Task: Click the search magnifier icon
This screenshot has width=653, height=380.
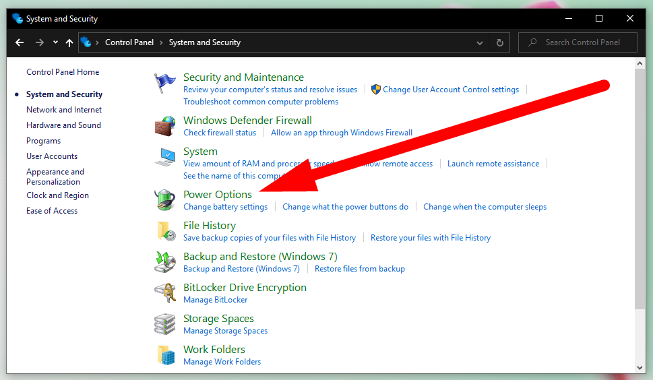Action: 532,42
